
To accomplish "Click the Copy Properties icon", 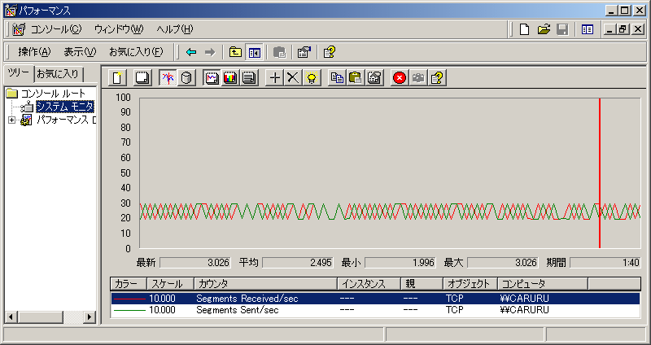I will (x=337, y=78).
